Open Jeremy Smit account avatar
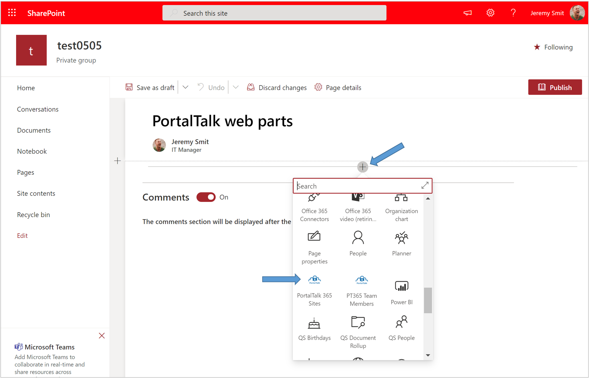This screenshot has width=591, height=380. tap(577, 13)
